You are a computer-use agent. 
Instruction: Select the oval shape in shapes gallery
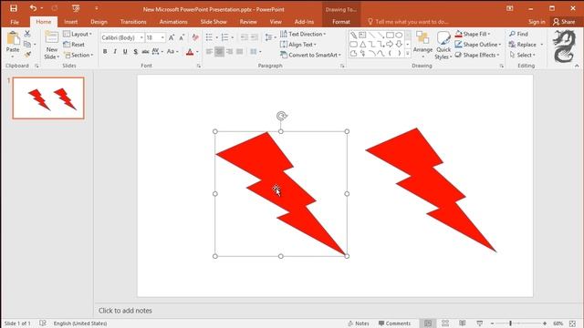coord(399,35)
